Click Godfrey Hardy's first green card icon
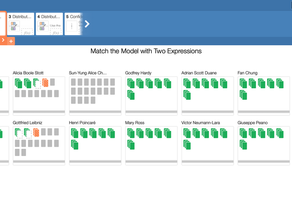 click(131, 83)
